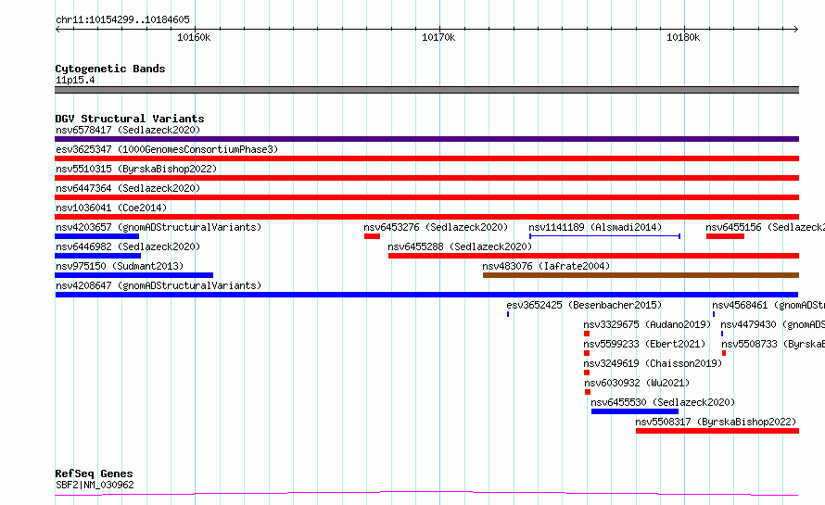Click the red nsv1036041 variant bar
Viewport: 825px width, 505px height.
[x=426, y=217]
